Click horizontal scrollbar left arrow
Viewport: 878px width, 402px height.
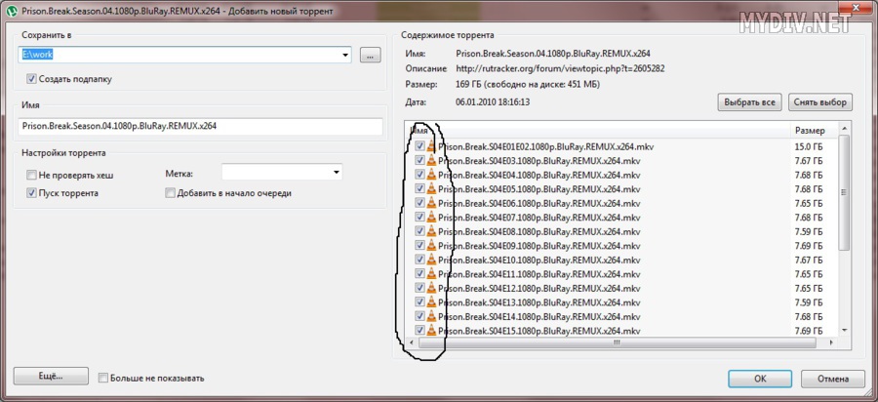coord(411,342)
